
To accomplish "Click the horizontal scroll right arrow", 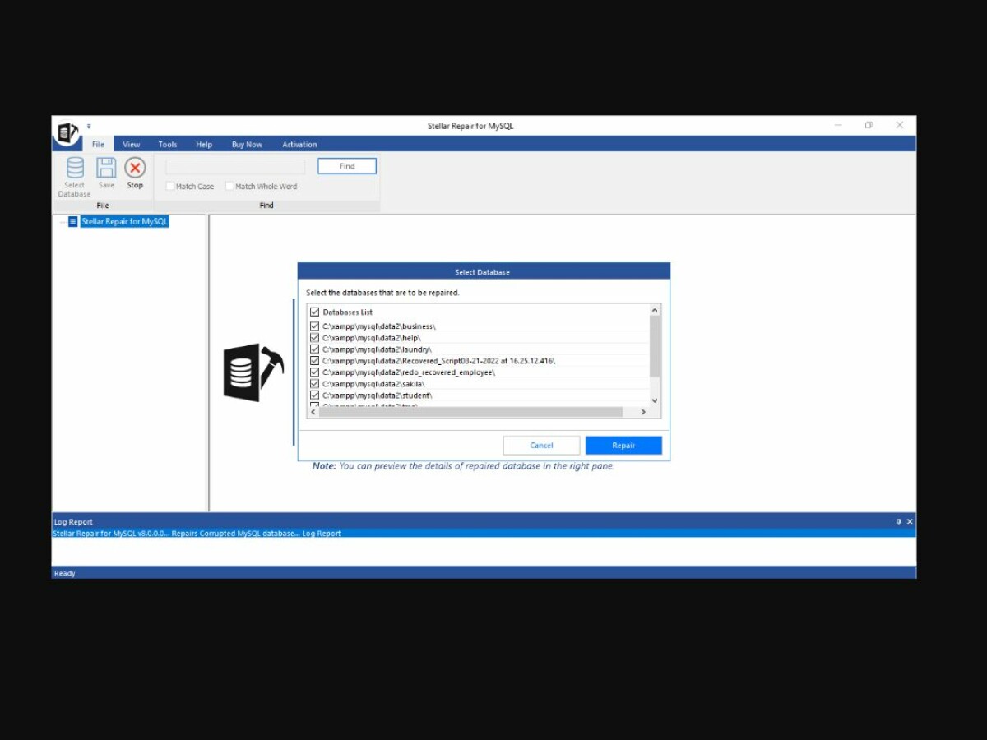I will 643,412.
